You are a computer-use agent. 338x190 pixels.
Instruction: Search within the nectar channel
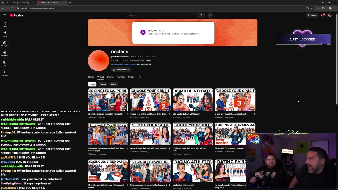[x=140, y=77]
